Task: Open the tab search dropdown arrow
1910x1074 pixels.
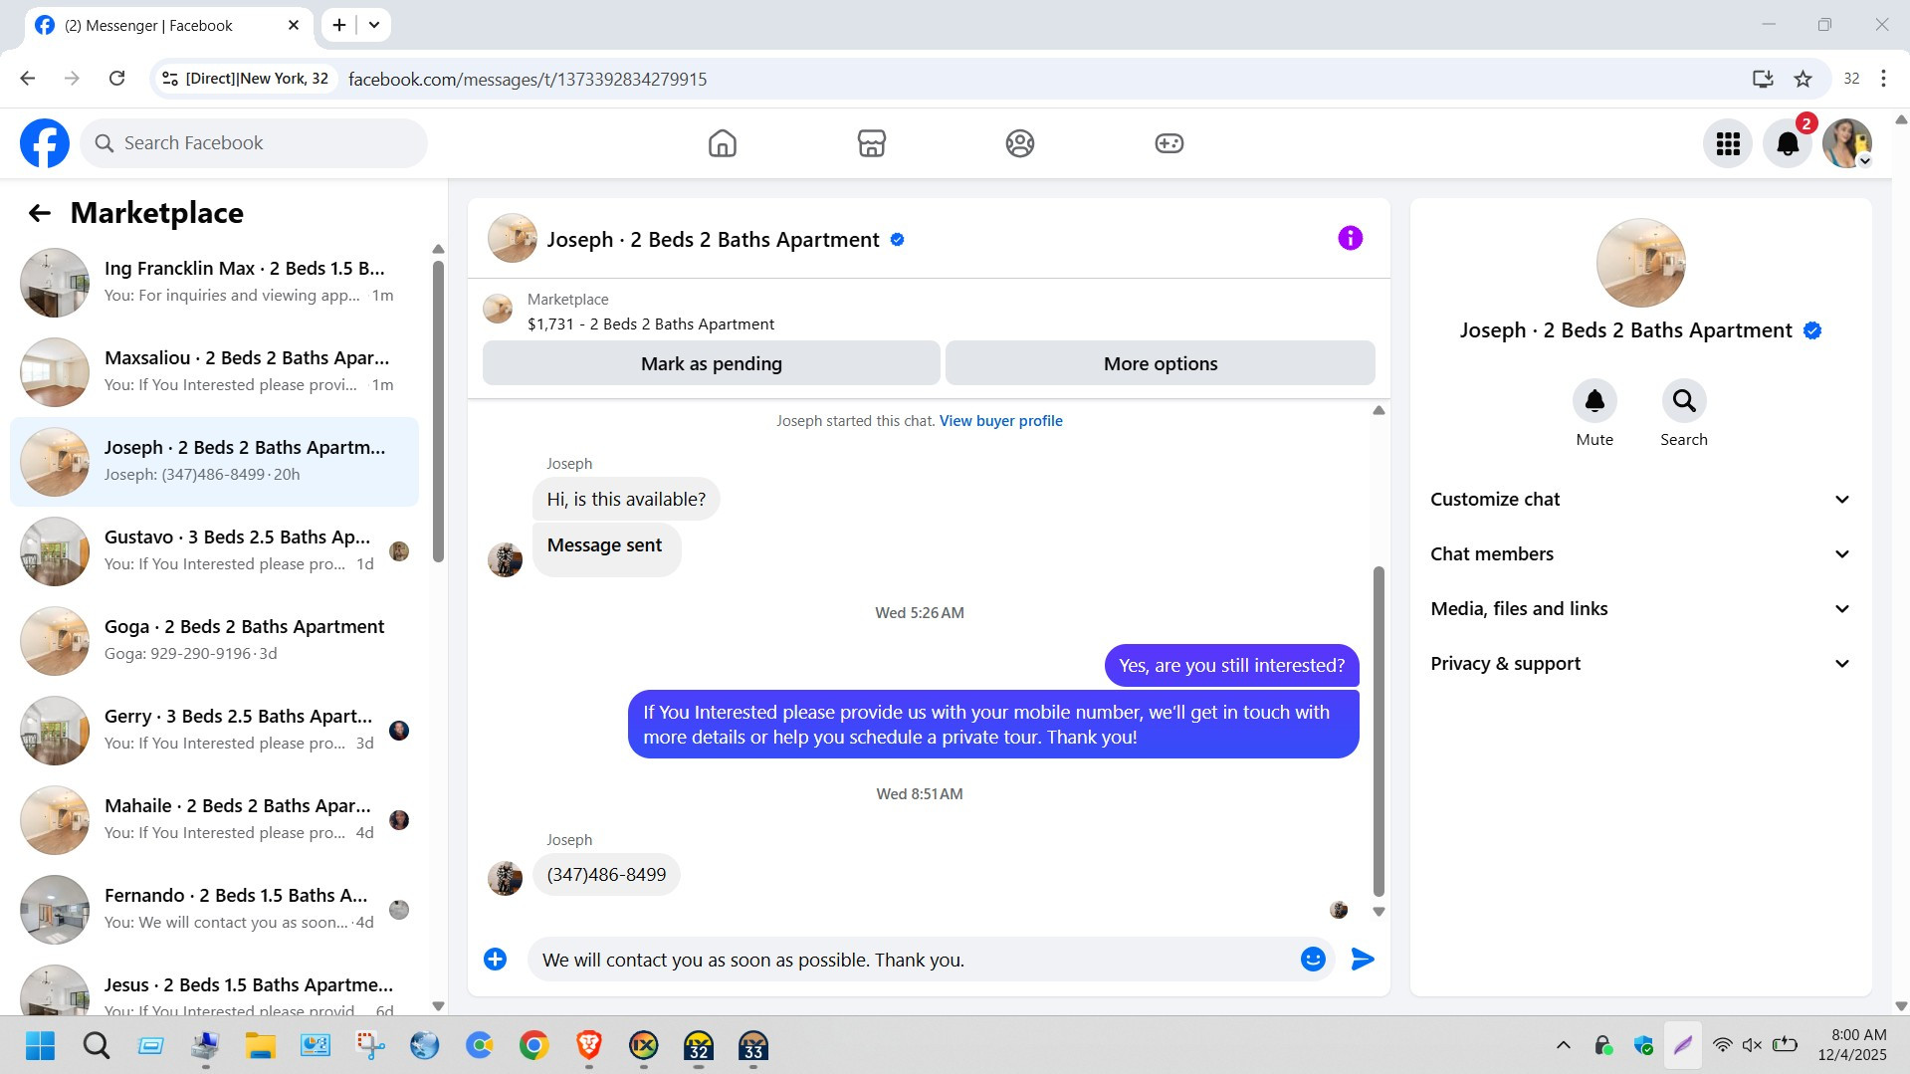Action: (x=374, y=25)
